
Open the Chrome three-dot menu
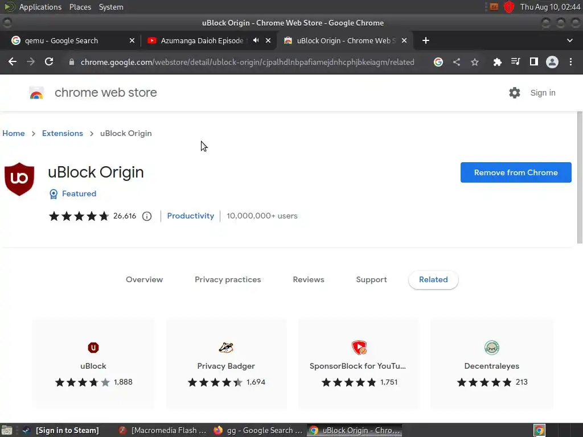pos(570,62)
